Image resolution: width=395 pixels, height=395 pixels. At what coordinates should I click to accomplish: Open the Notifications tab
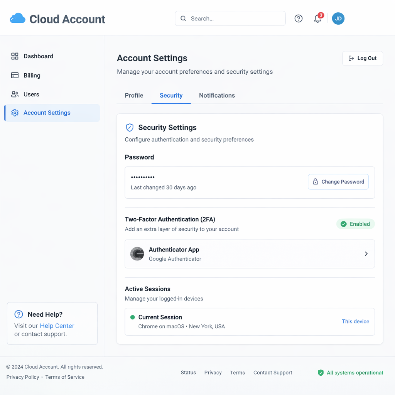(x=217, y=96)
